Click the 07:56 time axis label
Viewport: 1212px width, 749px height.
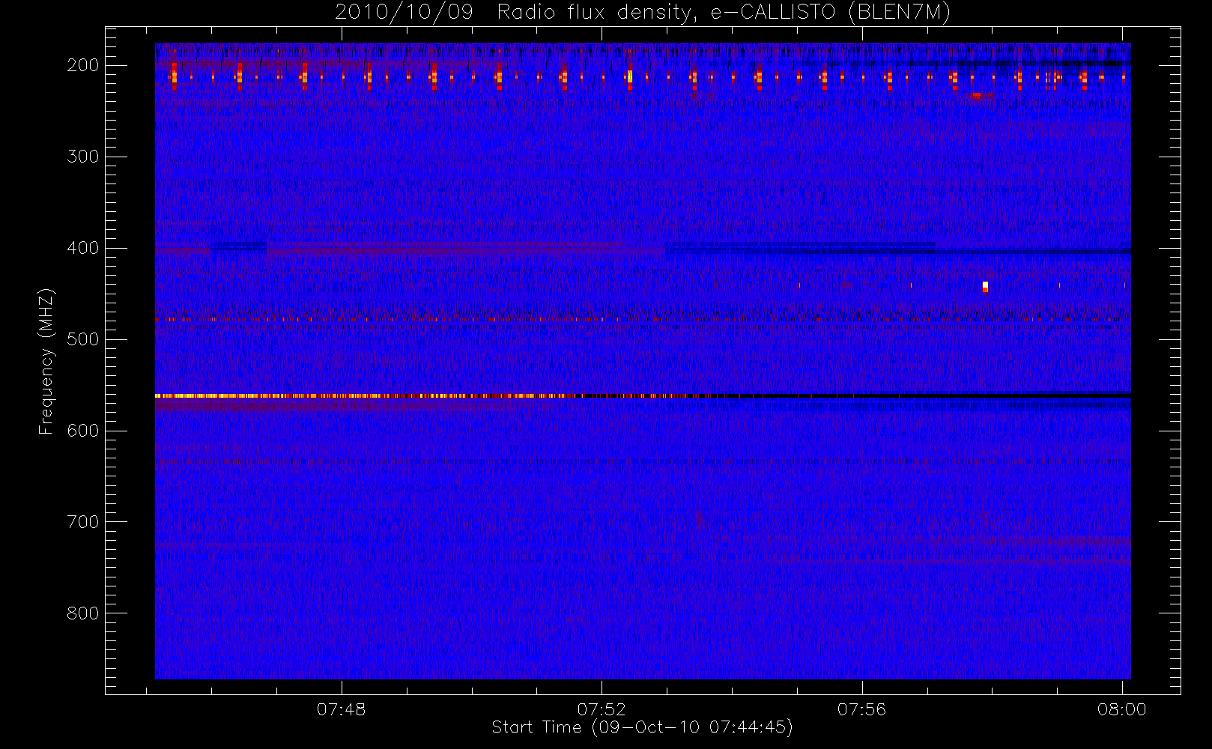click(x=862, y=709)
